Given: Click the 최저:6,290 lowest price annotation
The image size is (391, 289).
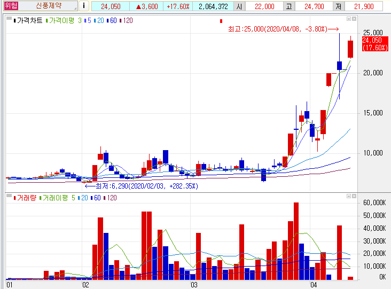Looking at the screenshot, I should (142, 186).
